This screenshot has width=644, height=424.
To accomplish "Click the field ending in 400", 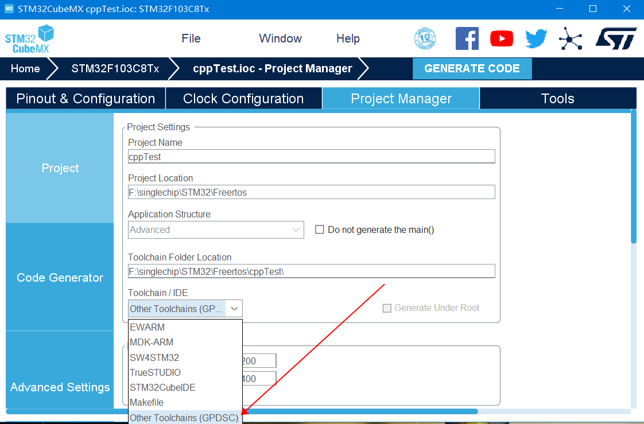I will [x=259, y=379].
